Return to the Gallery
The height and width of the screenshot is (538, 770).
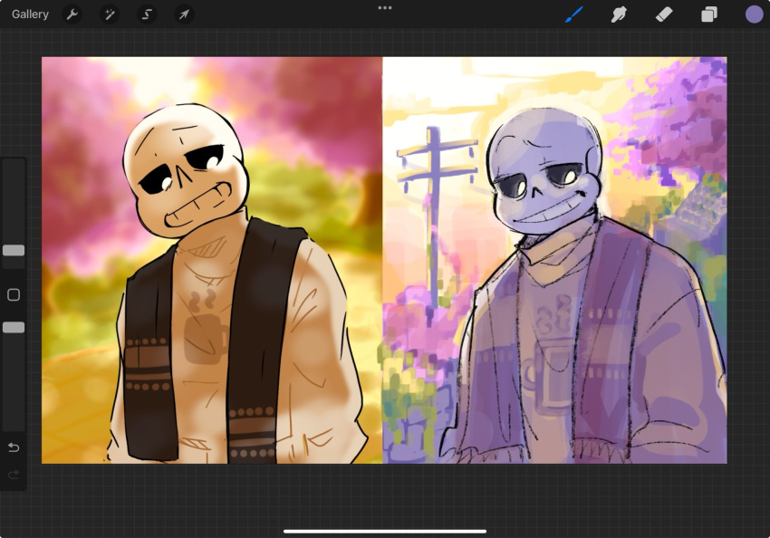30,14
